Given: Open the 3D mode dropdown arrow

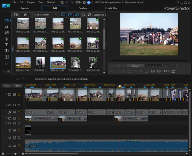Looking at the screenshot, I should click(169, 71).
